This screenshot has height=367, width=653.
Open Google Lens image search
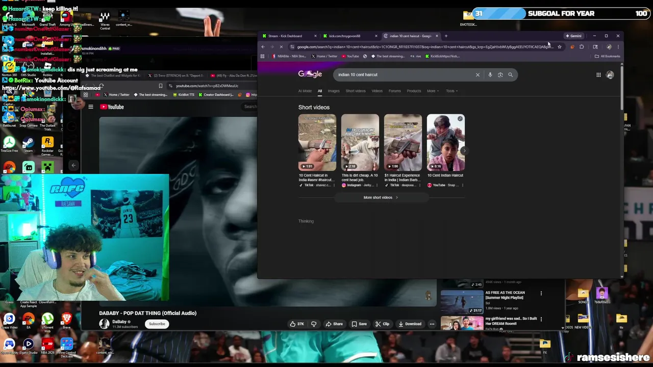click(x=500, y=75)
